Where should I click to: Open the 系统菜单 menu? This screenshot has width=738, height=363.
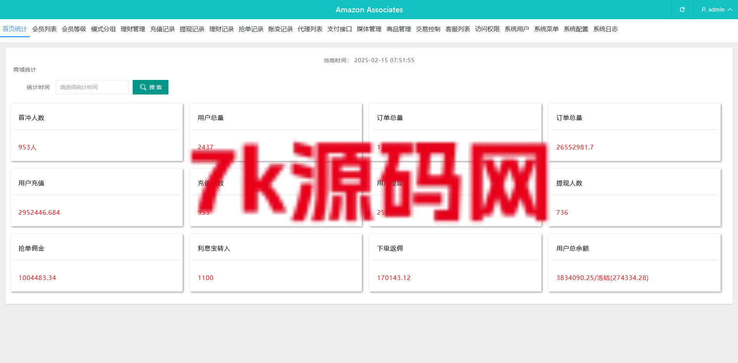(x=546, y=29)
